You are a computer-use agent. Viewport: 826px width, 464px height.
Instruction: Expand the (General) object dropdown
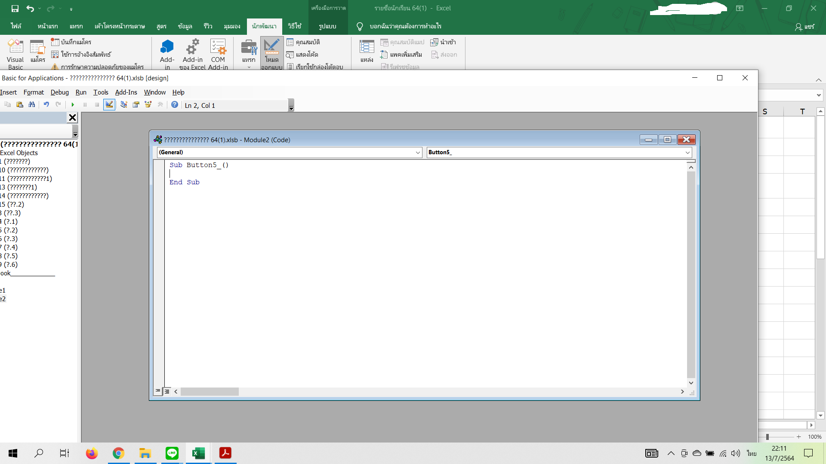pyautogui.click(x=418, y=153)
